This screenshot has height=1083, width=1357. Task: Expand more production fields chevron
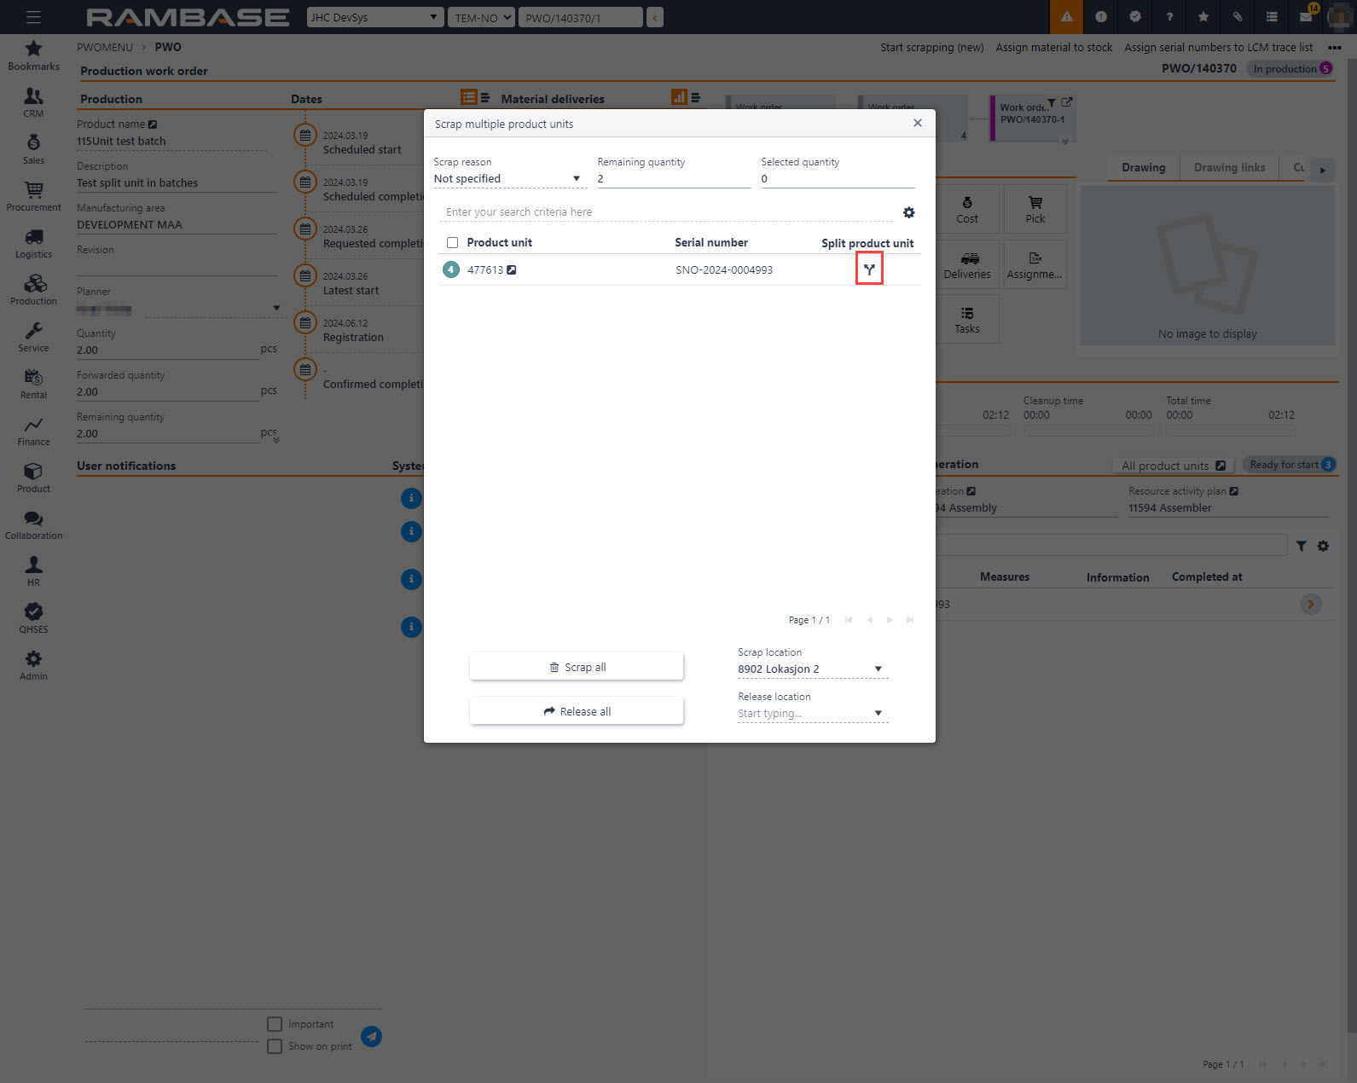[x=275, y=439]
